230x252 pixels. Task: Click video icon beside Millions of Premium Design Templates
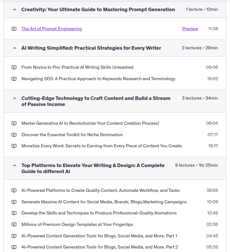[x=14, y=225]
